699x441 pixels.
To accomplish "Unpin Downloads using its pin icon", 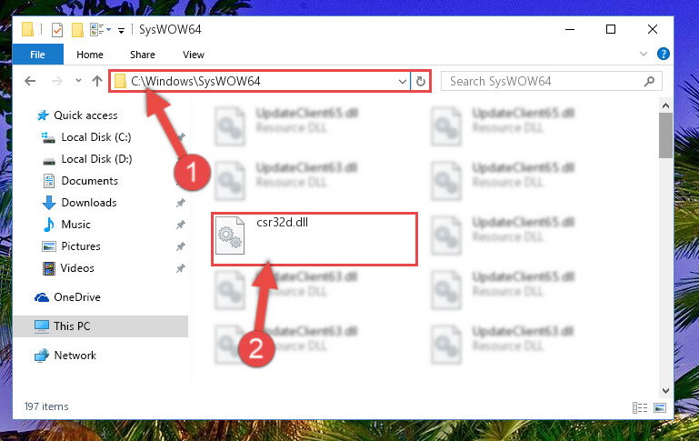I will pyautogui.click(x=181, y=203).
